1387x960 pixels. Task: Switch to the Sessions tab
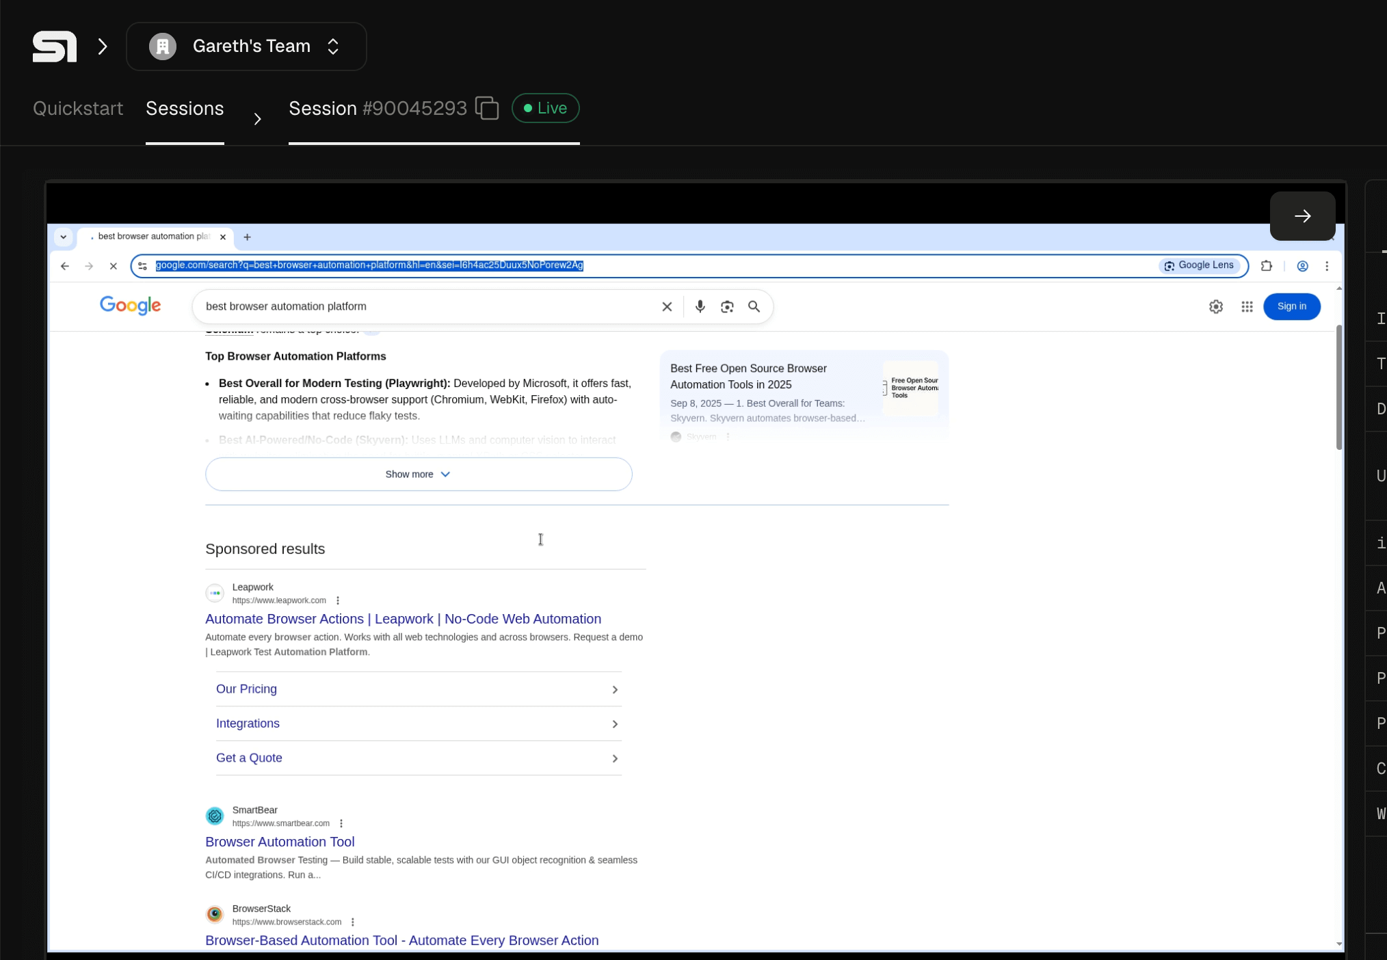coord(185,109)
